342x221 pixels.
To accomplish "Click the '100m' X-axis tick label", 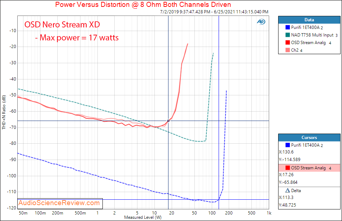I will [x=40, y=213].
